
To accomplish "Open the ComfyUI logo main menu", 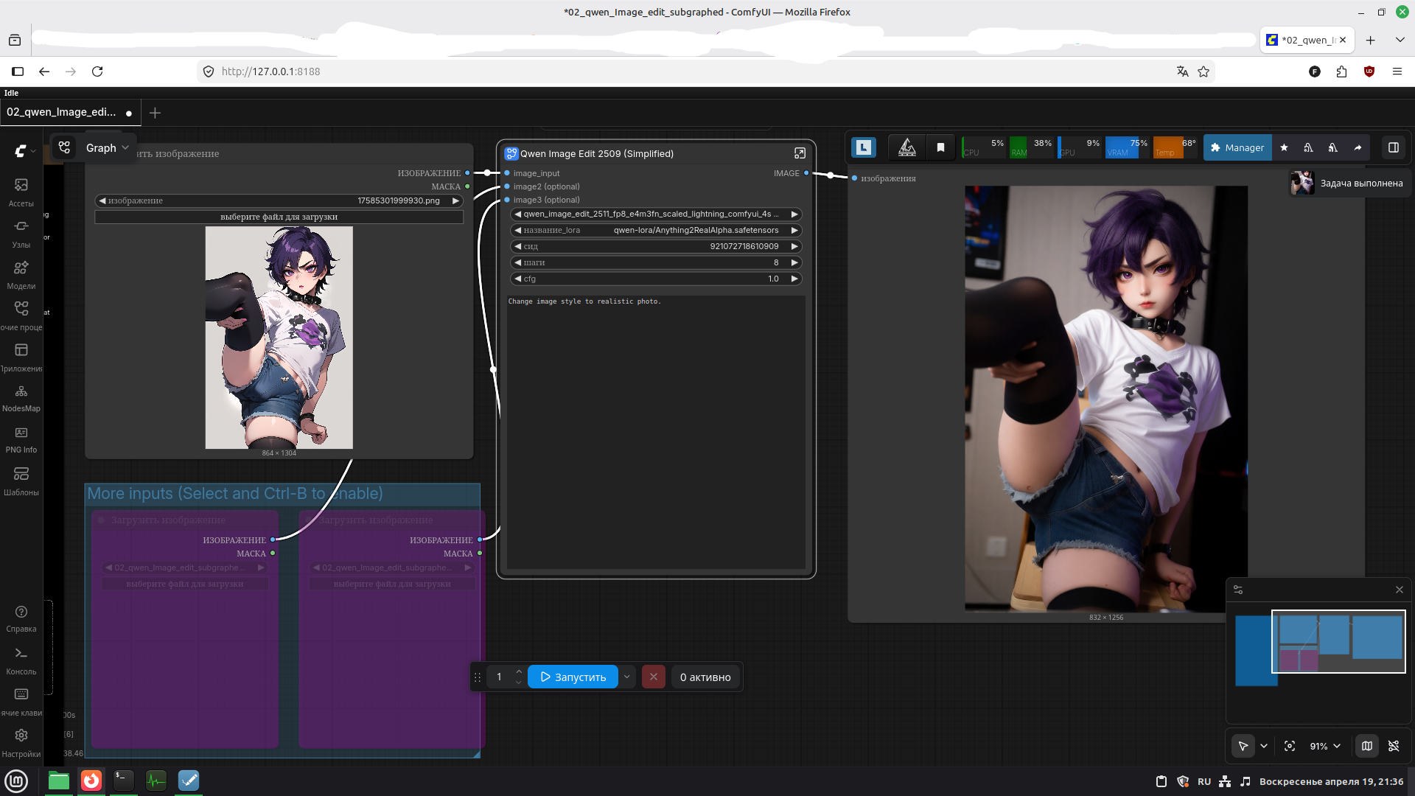I will [x=21, y=151].
